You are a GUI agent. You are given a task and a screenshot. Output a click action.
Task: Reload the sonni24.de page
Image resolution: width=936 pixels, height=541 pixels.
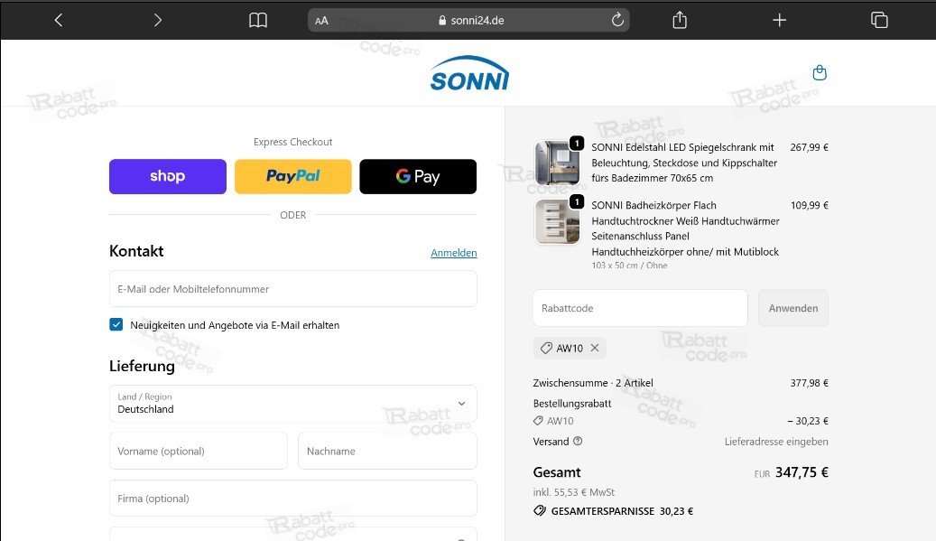[617, 19]
